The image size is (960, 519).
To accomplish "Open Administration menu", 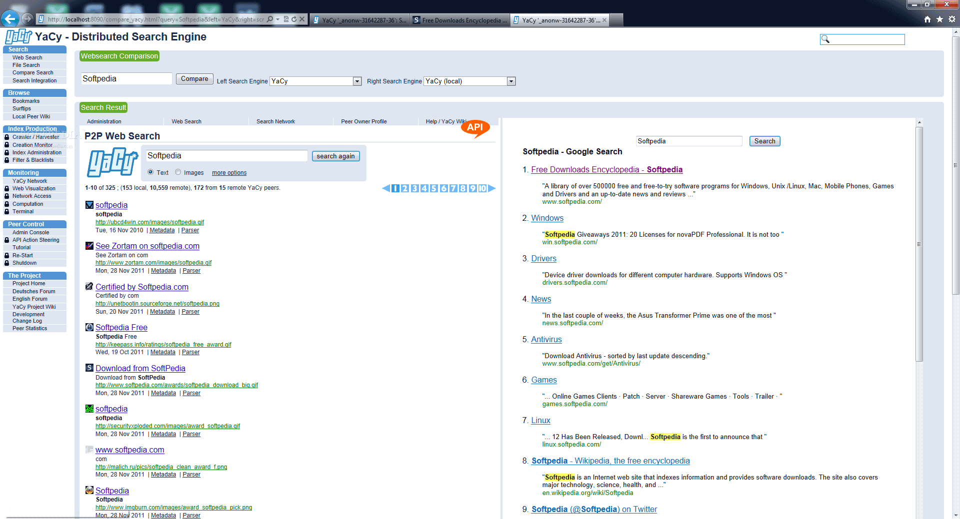I will (104, 121).
